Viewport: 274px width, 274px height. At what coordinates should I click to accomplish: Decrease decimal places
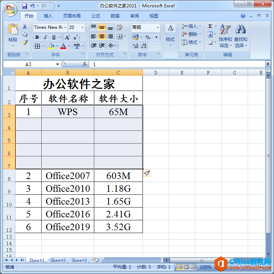(x=144, y=46)
